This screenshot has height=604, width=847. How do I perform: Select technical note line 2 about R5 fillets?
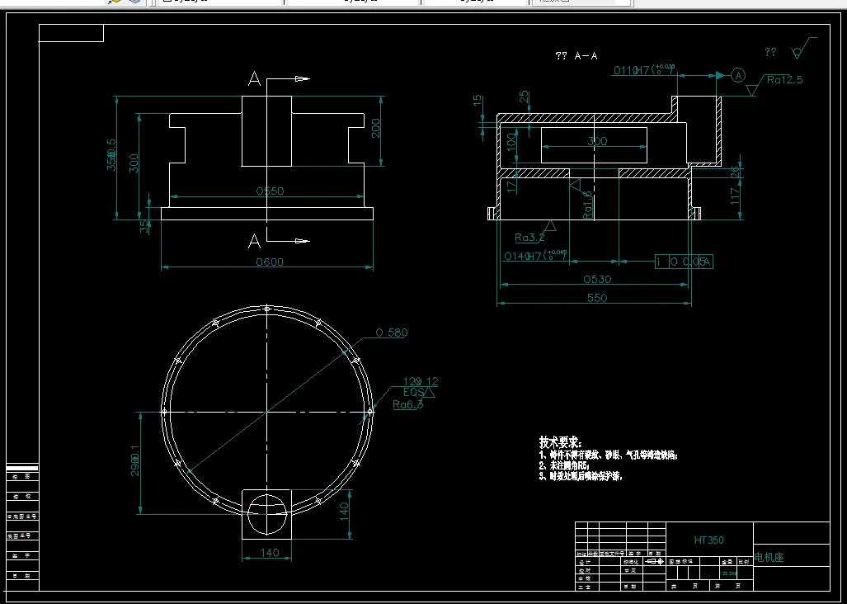pyautogui.click(x=564, y=465)
